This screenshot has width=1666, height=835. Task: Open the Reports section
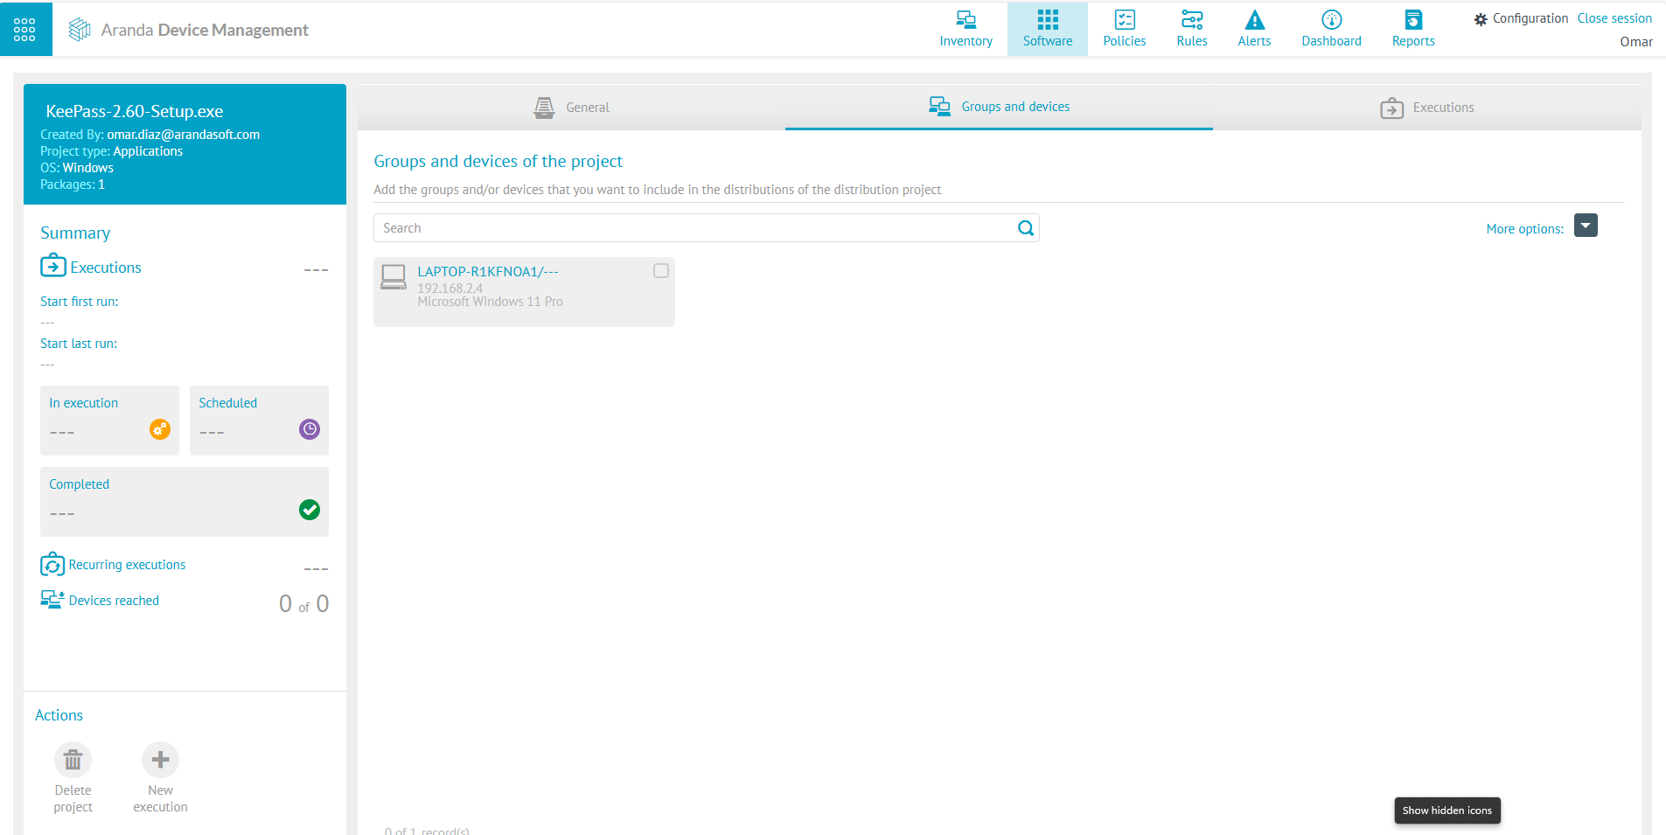pyautogui.click(x=1412, y=29)
